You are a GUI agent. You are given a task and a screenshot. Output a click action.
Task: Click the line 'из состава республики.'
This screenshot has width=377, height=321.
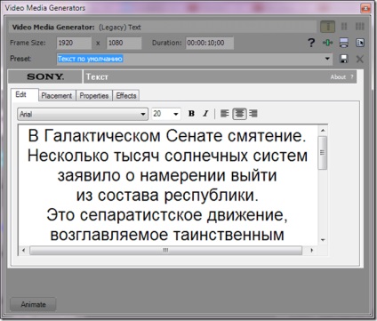point(167,195)
